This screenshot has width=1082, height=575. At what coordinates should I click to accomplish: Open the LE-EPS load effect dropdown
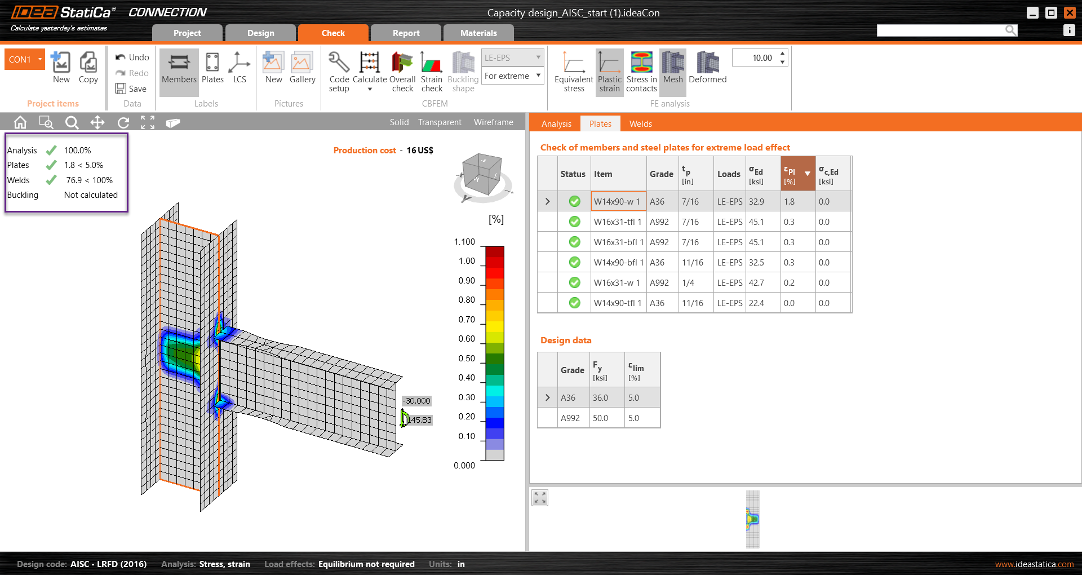[537, 57]
